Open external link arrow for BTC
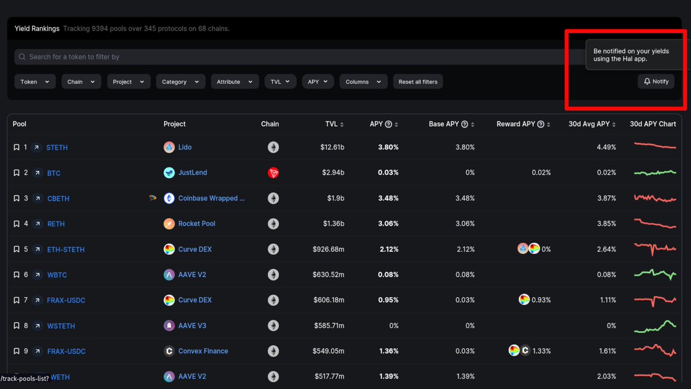 pos(37,173)
